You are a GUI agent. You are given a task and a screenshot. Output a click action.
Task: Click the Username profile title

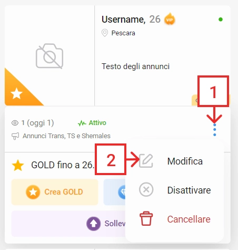(x=123, y=20)
